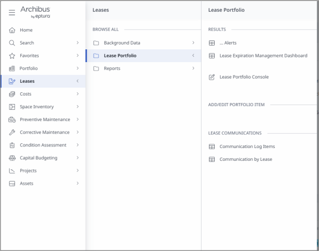Click the Projects chart icon

[12, 171]
